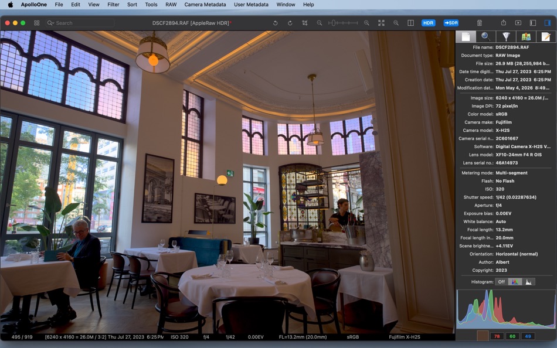Click the zoom out magnifier icon
This screenshot has height=348, width=557.
320,23
